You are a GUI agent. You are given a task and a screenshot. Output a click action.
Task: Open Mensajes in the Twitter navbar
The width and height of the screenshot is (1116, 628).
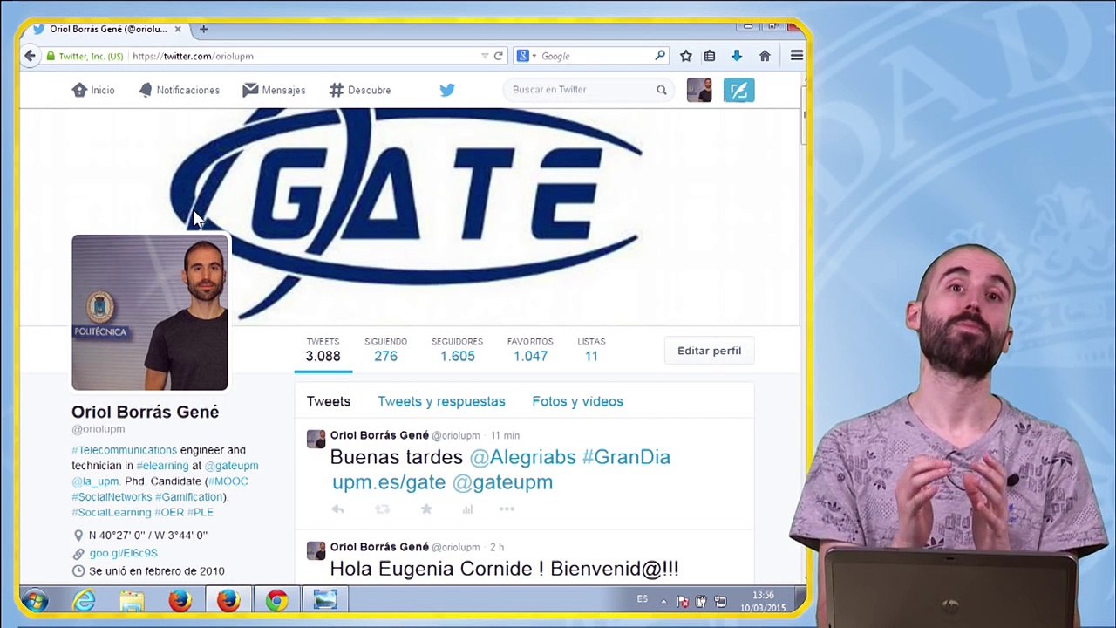tap(274, 90)
